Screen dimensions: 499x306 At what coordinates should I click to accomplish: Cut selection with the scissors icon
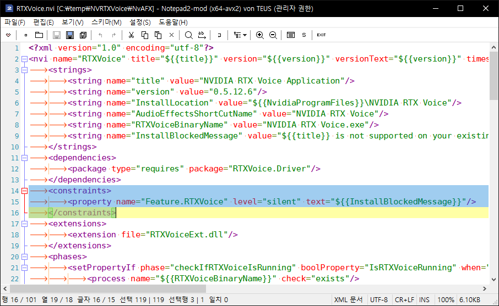coord(131,35)
